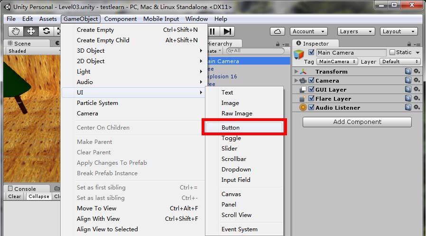Enable the Static checkbox

[x=392, y=52]
